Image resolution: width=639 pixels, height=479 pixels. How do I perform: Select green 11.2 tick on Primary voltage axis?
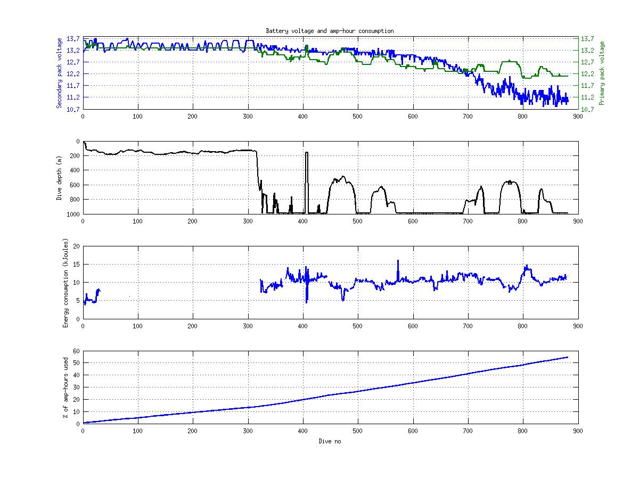[587, 97]
